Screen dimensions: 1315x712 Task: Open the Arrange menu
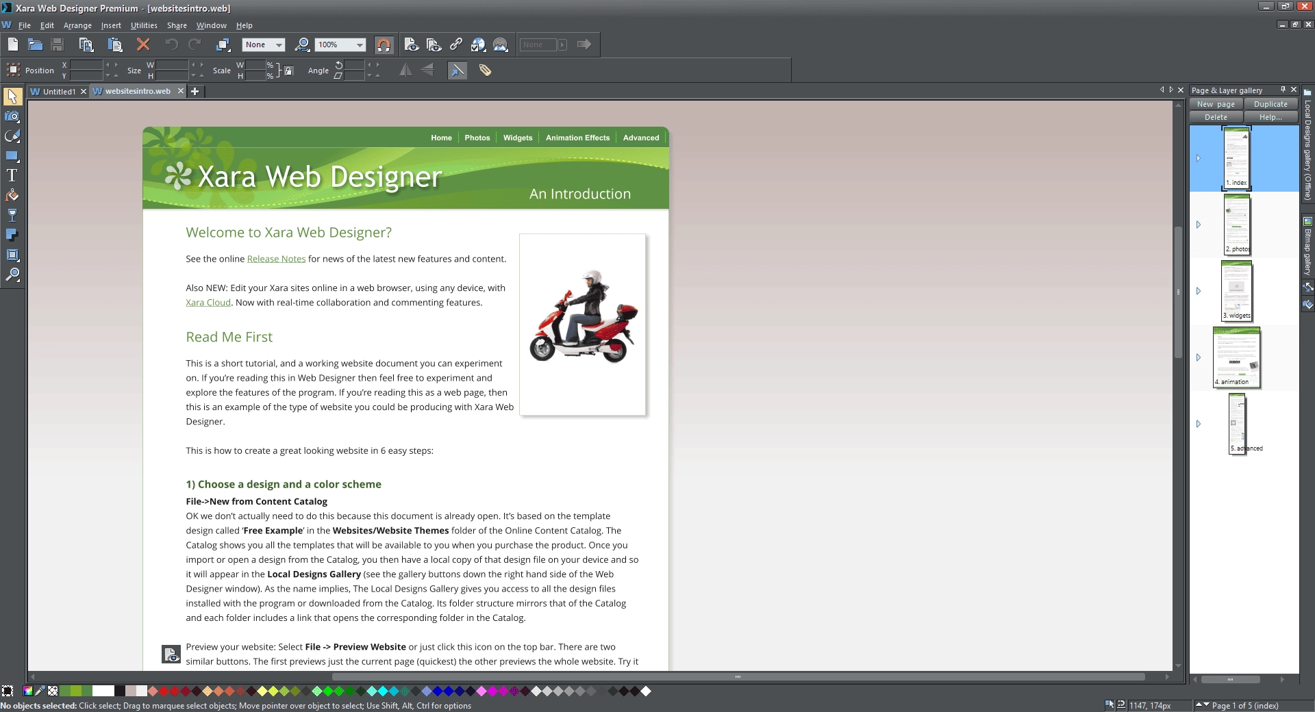click(x=77, y=25)
